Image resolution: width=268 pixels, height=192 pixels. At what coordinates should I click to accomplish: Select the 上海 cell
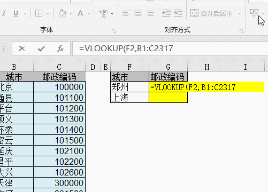click(x=129, y=98)
